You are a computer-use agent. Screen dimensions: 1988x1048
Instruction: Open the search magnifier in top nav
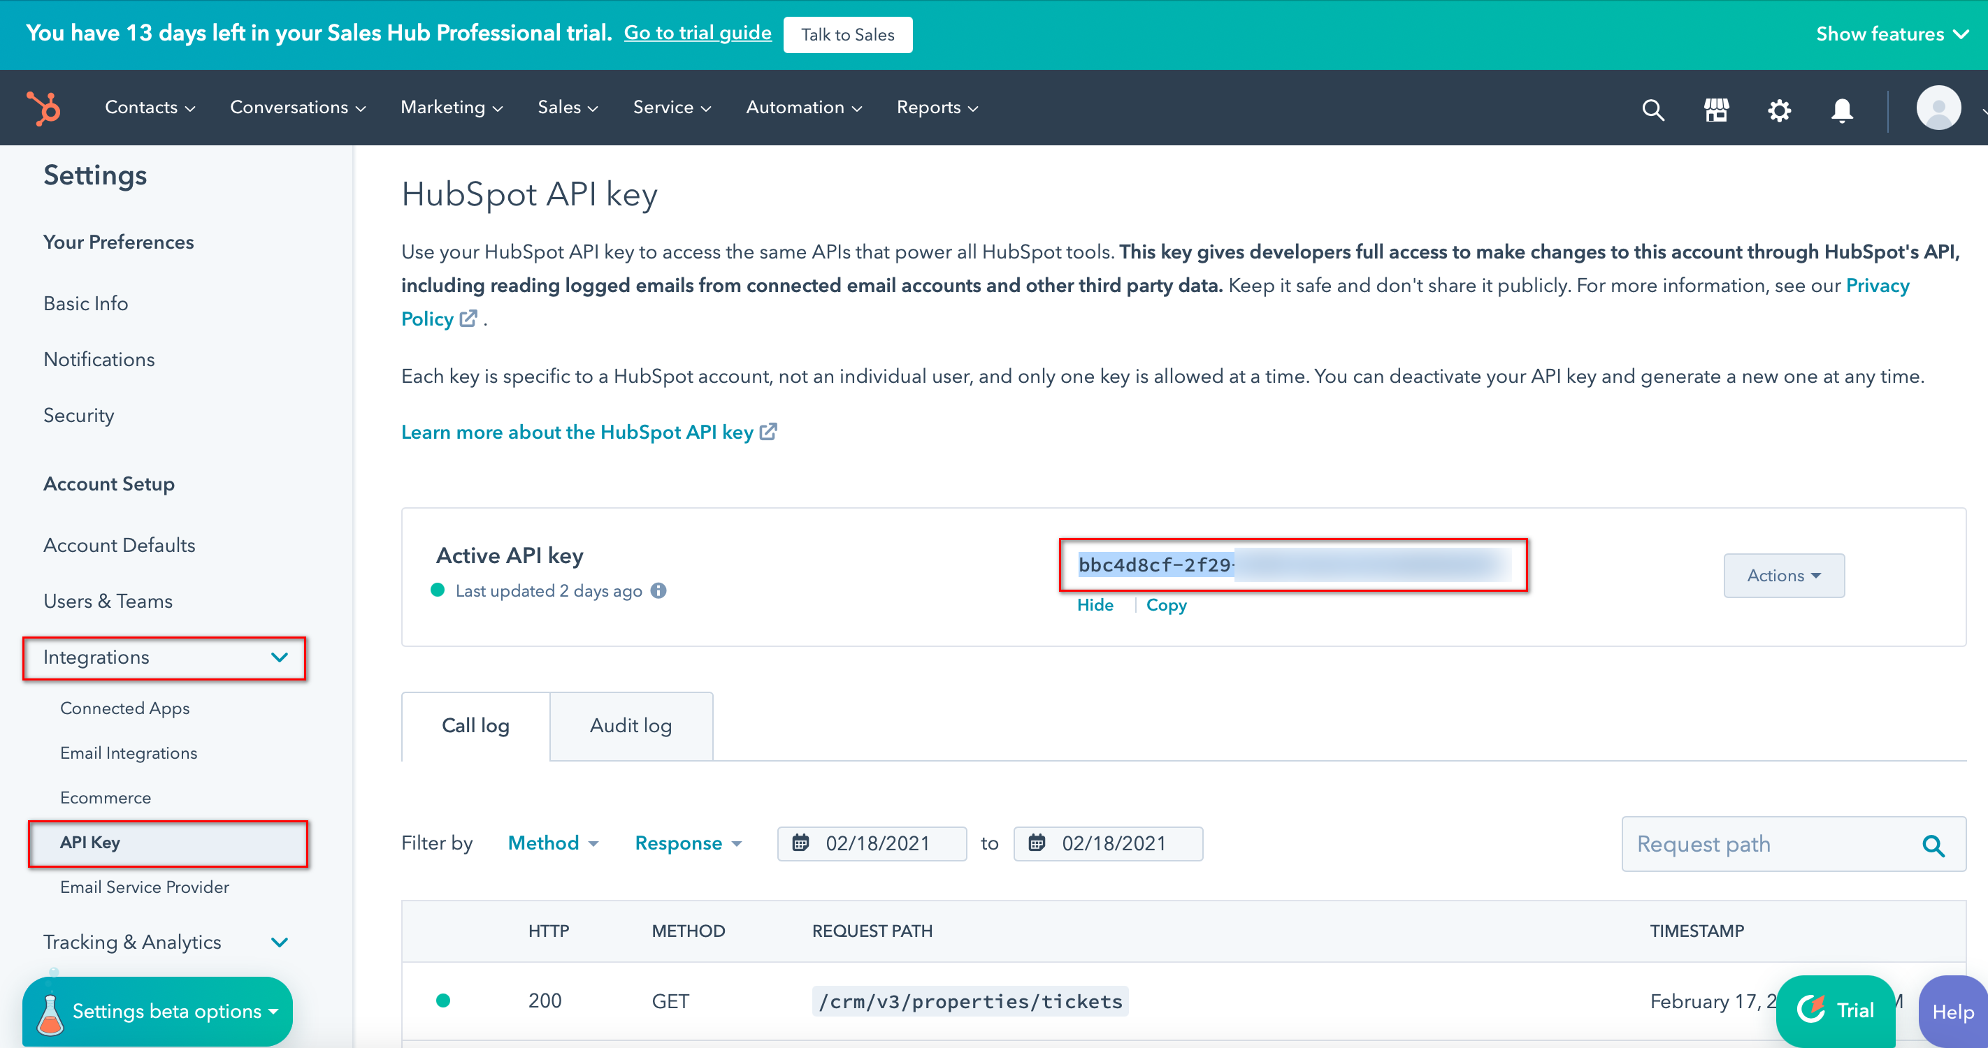pos(1652,110)
